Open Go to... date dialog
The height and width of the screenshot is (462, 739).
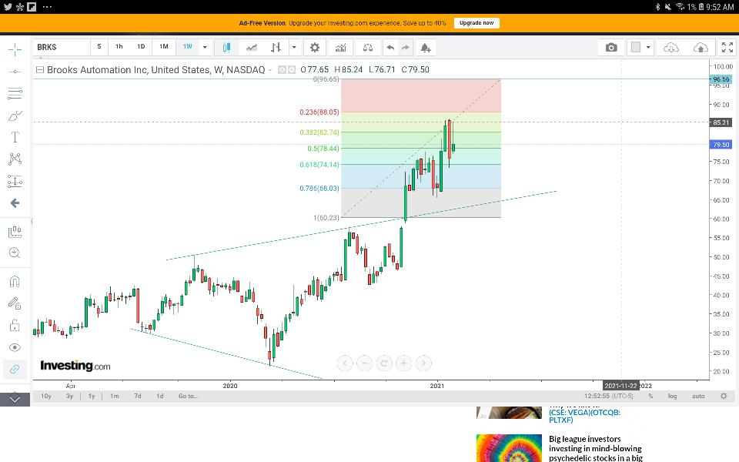coord(189,396)
